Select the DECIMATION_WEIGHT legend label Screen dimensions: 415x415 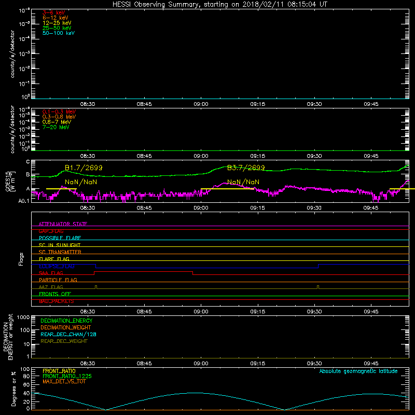click(x=66, y=327)
